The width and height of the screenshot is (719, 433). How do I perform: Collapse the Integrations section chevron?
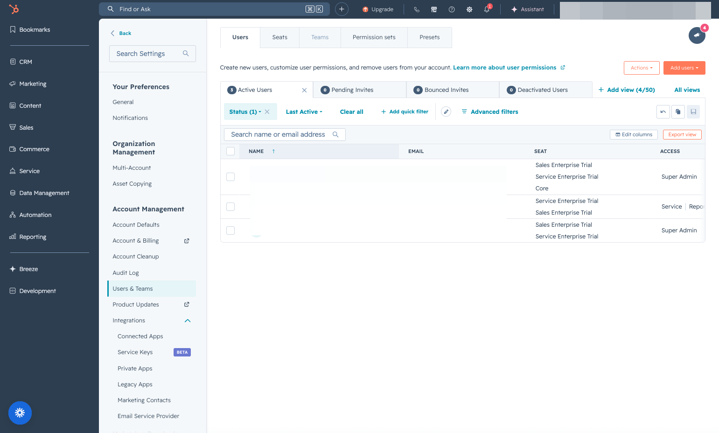188,321
